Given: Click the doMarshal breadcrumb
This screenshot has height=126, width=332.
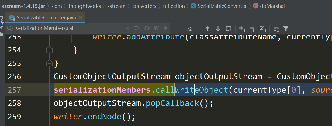Looking at the screenshot, I should (272, 6).
